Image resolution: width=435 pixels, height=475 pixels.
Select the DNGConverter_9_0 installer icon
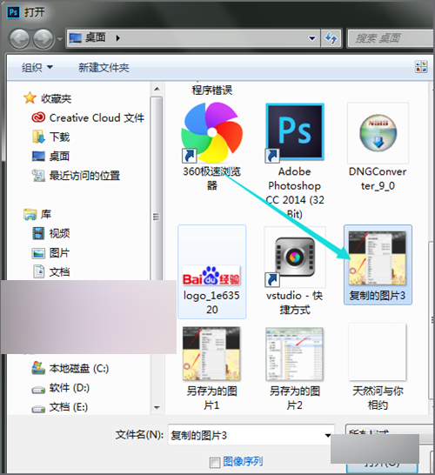(378, 133)
